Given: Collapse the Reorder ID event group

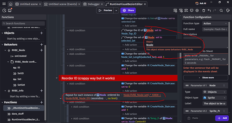Looking at the screenshot, I should point(56,78).
